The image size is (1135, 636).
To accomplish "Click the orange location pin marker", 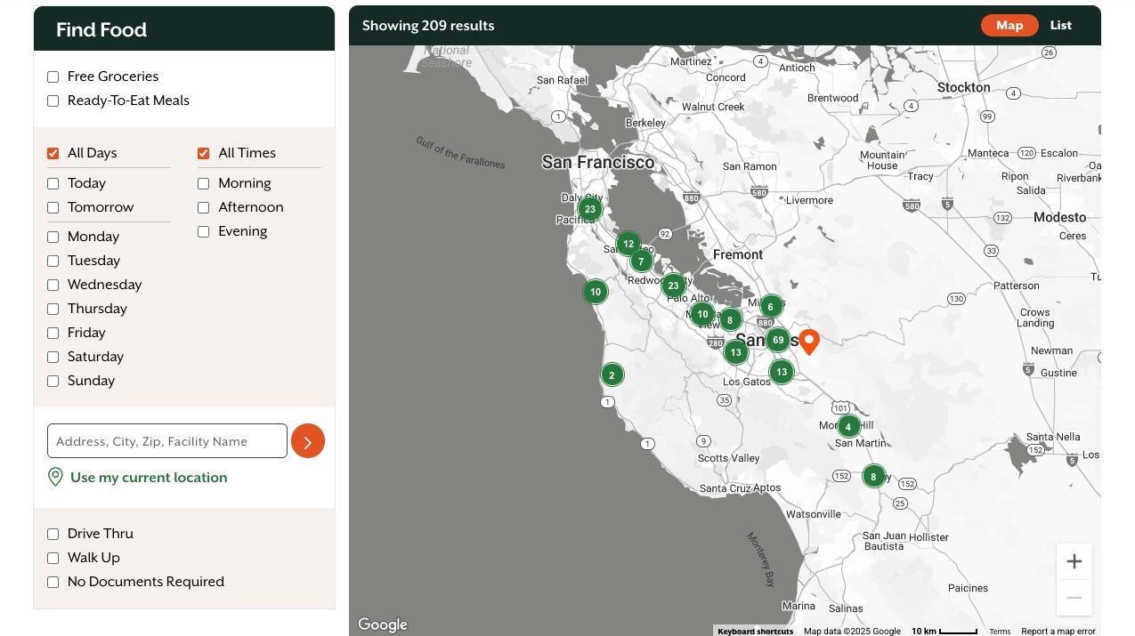I will pyautogui.click(x=808, y=341).
